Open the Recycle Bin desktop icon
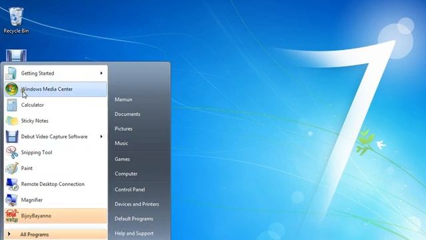Image resolution: width=426 pixels, height=240 pixels. coord(16,21)
